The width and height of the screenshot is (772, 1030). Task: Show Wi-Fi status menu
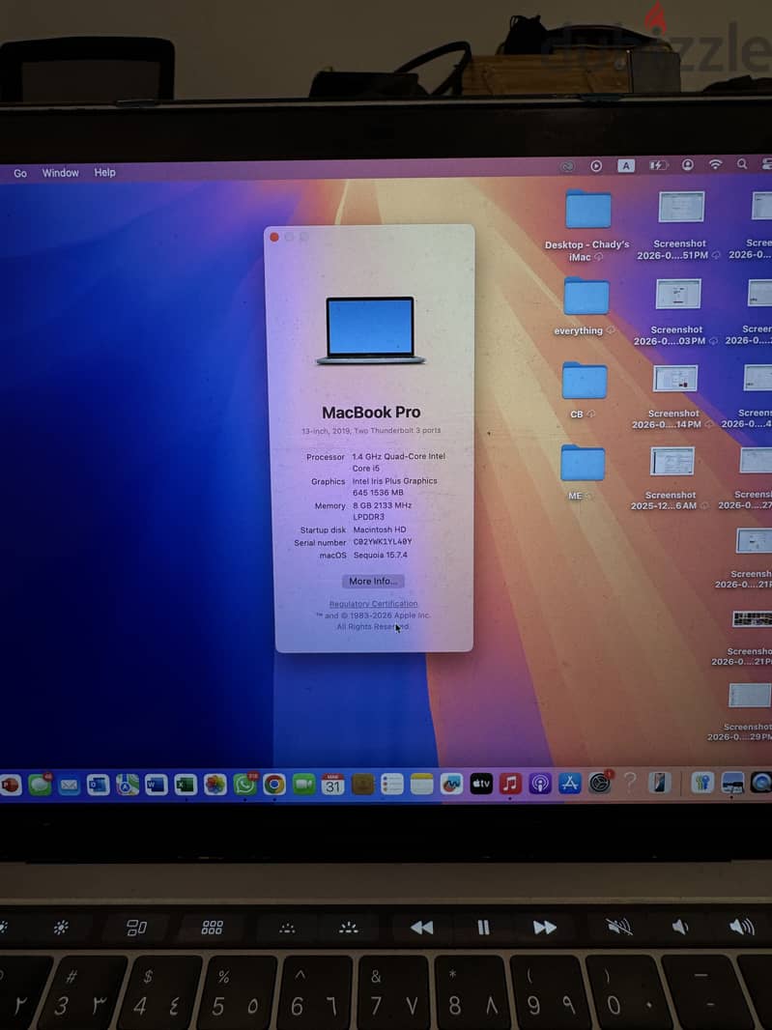click(716, 165)
